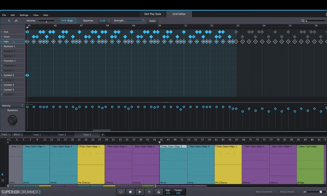Select the Track 3 tab
Screen dimensions: 327x196
coord(87,134)
